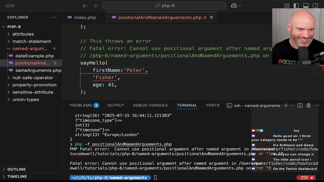Click the php -f positionalAndNamedArguements.php command
Screen dimensions: 324x182
click(123, 144)
